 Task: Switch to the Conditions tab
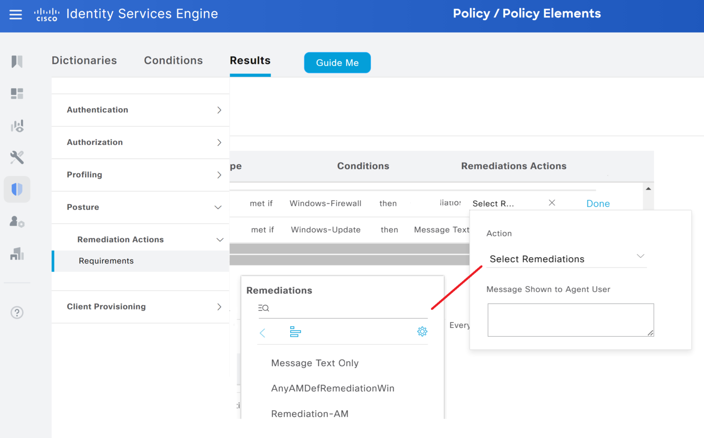tap(173, 60)
